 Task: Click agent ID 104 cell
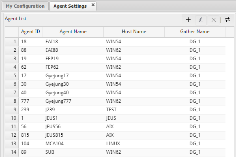pos(31,144)
